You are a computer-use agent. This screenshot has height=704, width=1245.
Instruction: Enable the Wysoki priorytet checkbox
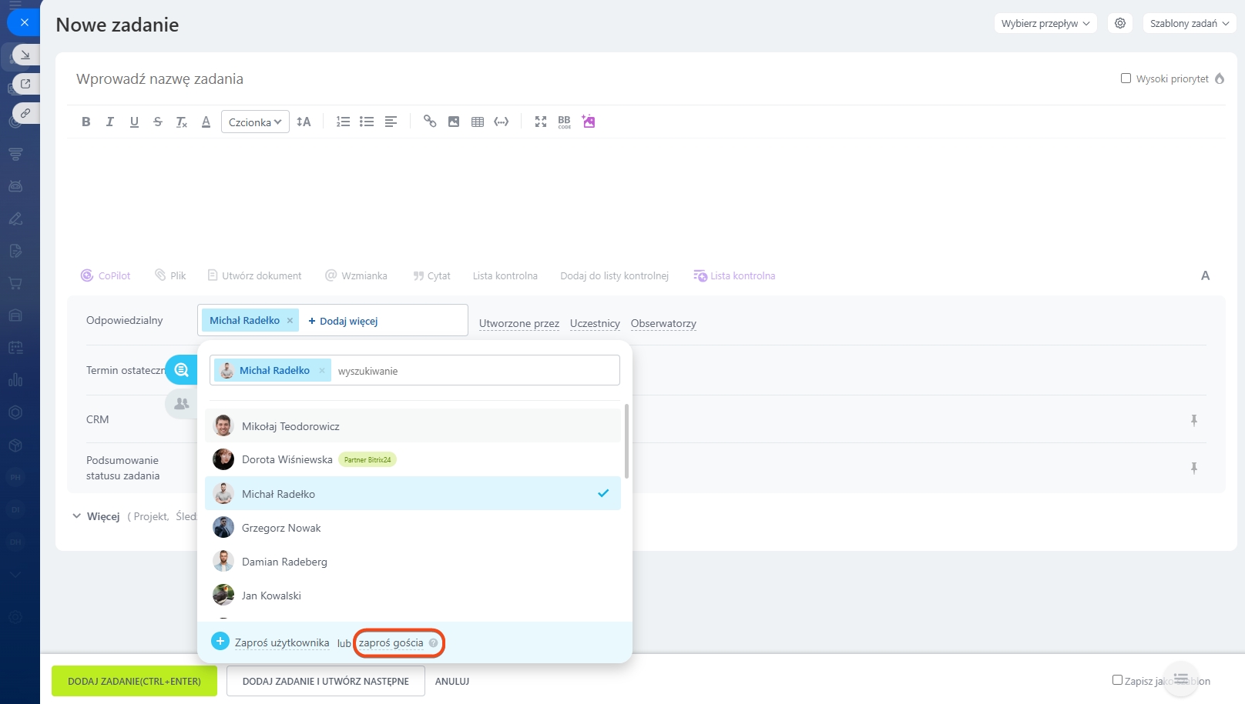(1126, 78)
